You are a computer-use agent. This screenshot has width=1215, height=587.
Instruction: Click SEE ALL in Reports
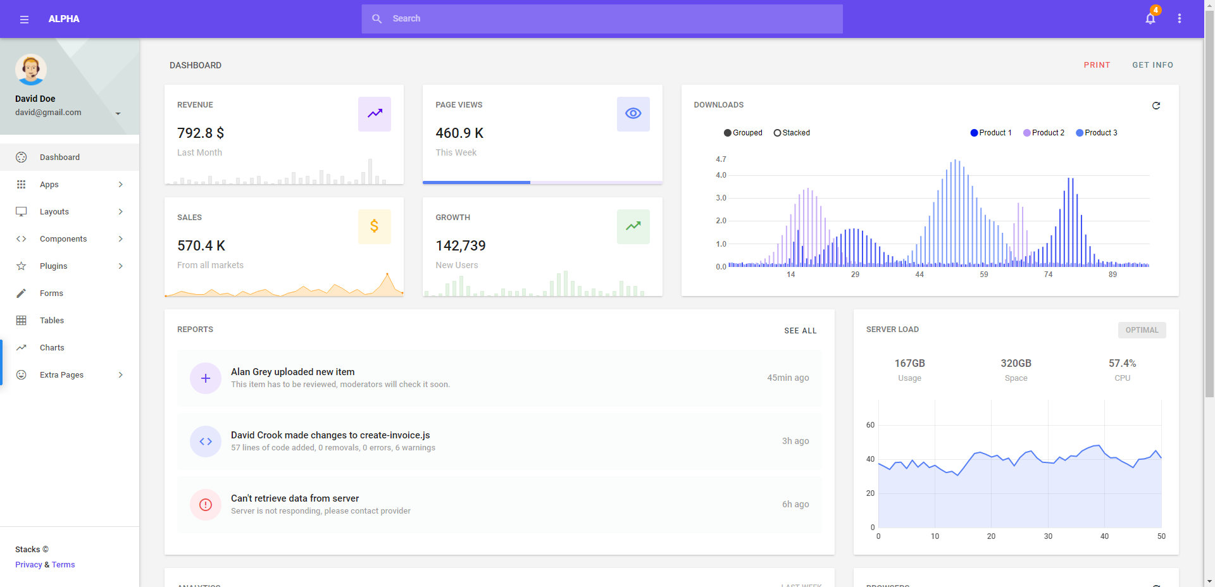click(801, 331)
